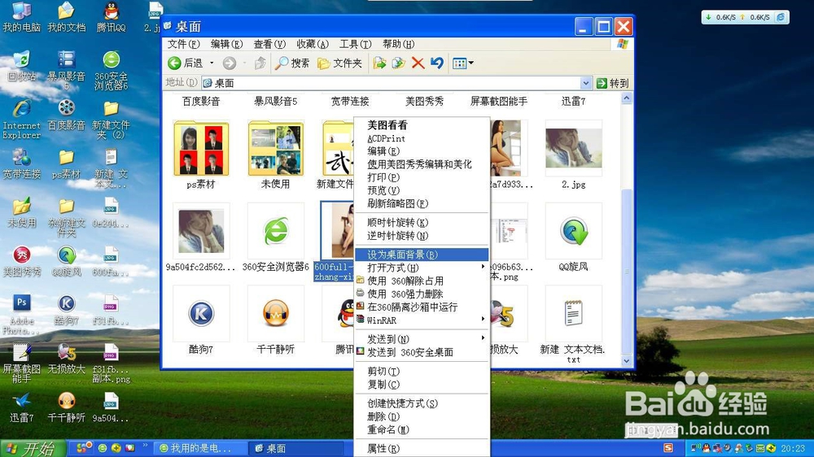Open 迅雷7 desktop icon
The height and width of the screenshot is (457, 814).
(21, 407)
